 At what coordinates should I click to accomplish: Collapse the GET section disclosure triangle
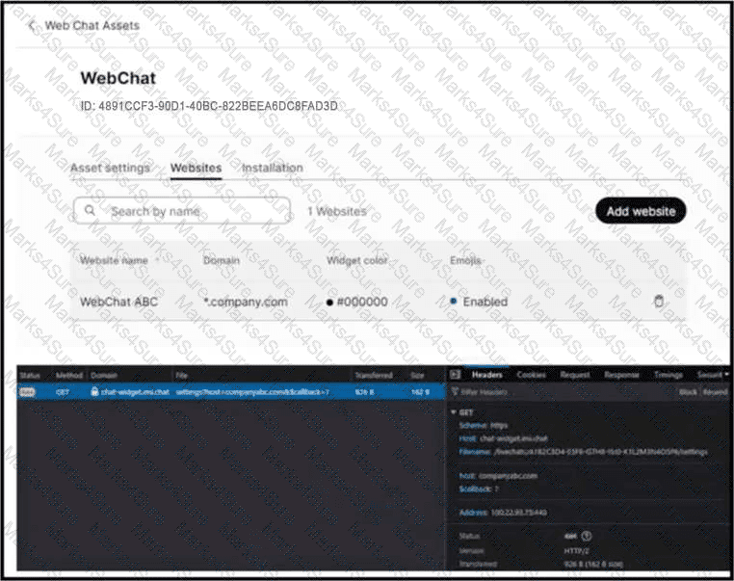[x=454, y=412]
